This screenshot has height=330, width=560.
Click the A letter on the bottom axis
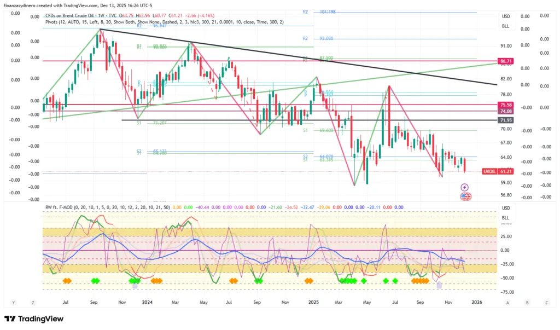508,302
